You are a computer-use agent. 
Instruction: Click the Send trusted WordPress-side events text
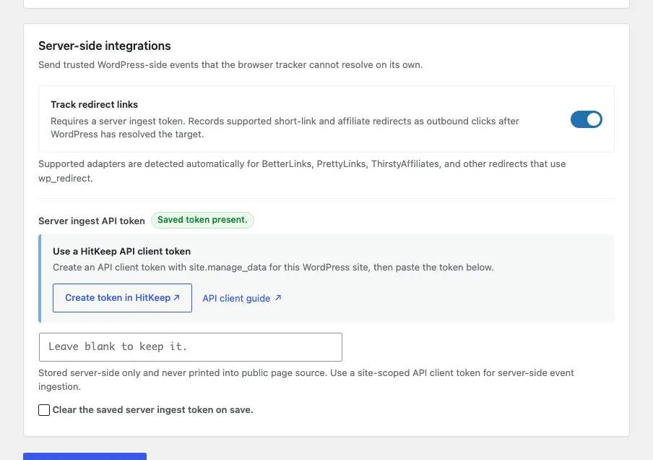click(x=230, y=64)
